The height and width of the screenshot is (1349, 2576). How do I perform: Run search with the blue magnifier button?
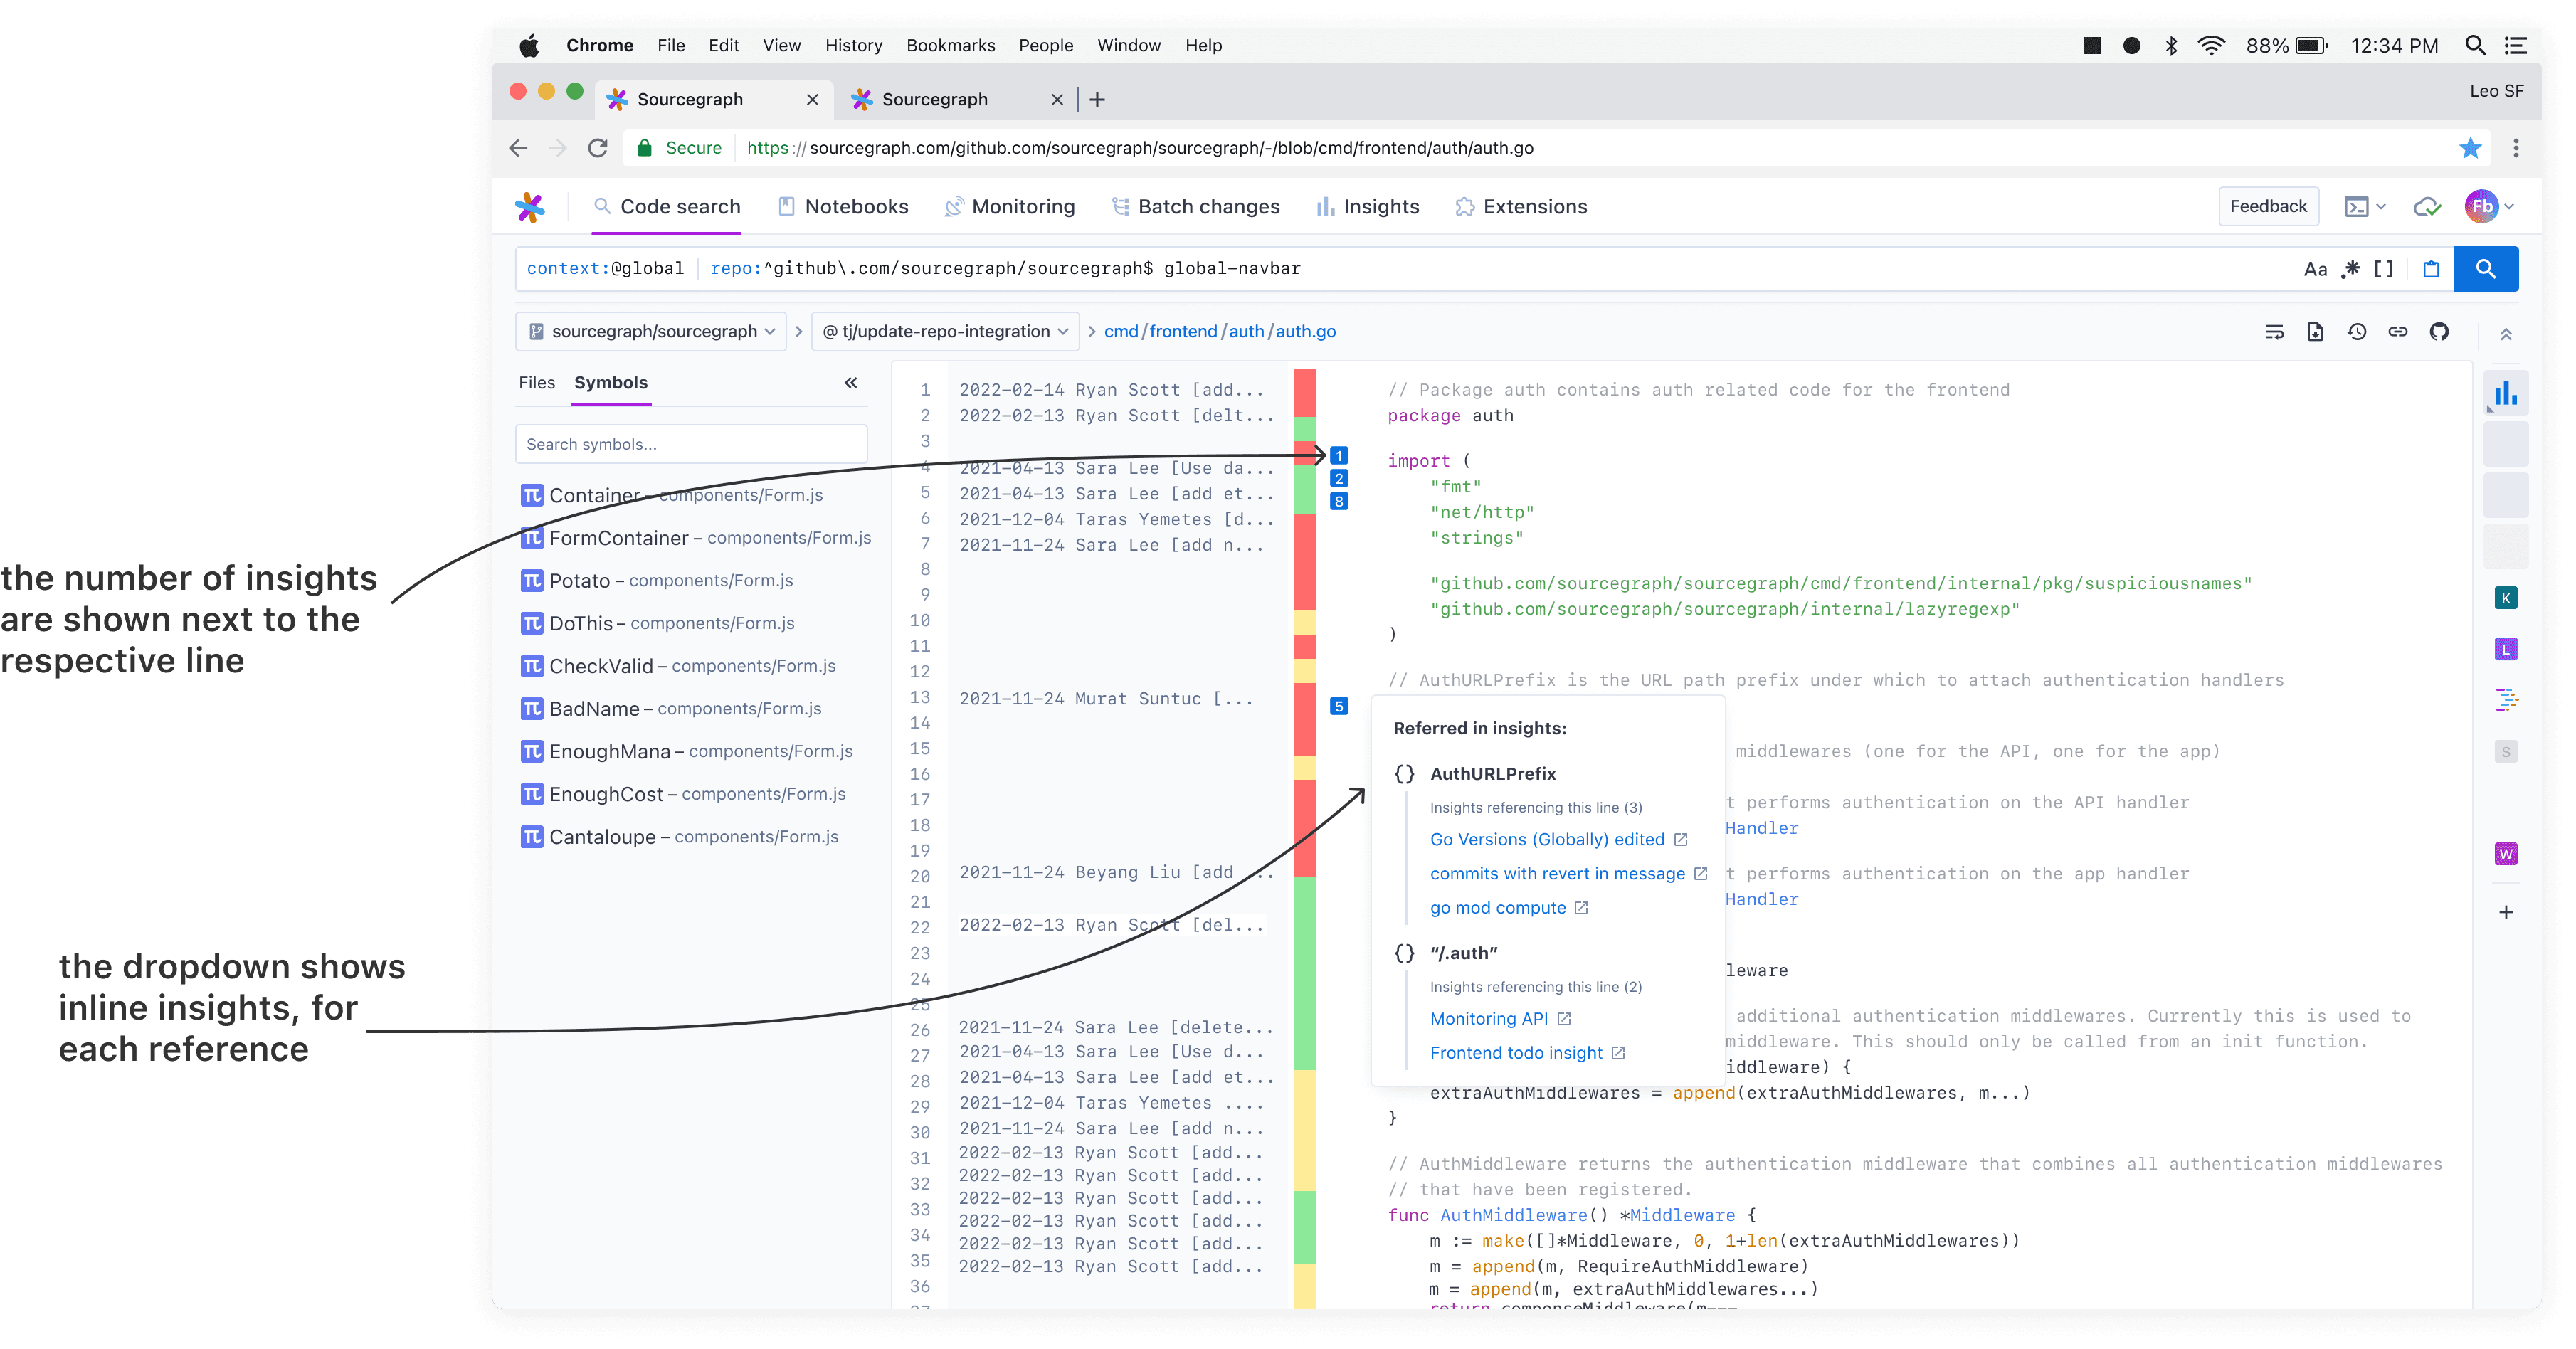pos(2486,269)
